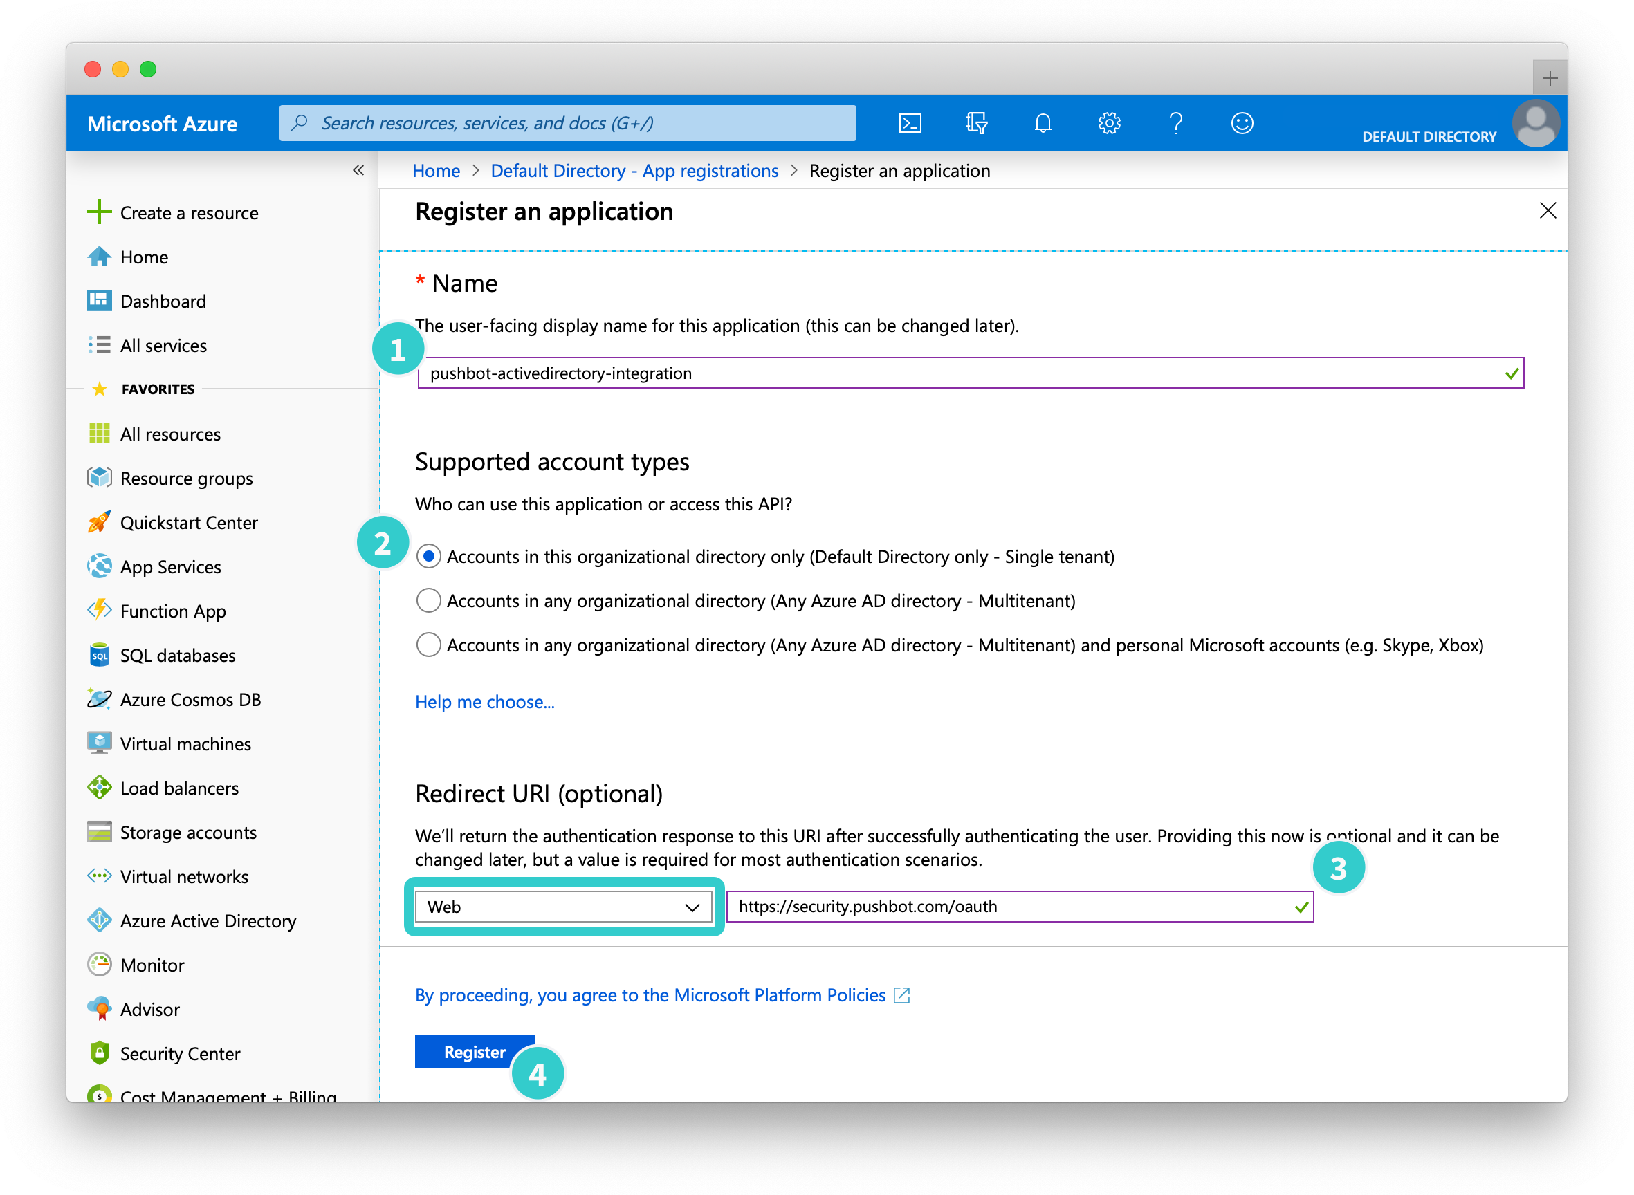Select single tenant accounts radio option
The image size is (1634, 1195).
click(x=428, y=557)
